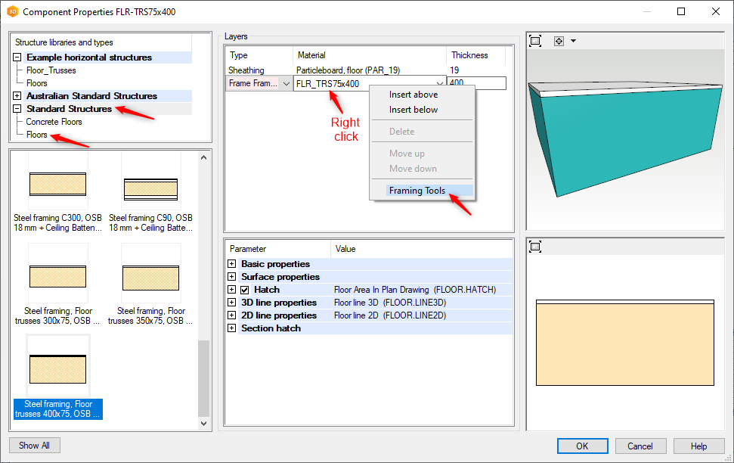Click the thickness field showing 400

(476, 84)
